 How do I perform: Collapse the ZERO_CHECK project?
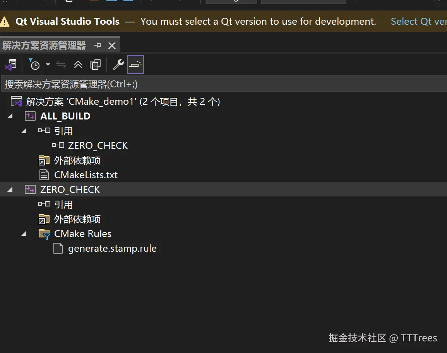pos(10,189)
